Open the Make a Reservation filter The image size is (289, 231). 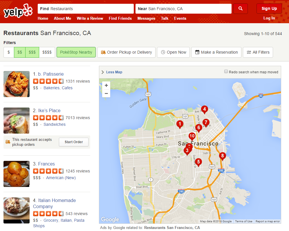216,52
